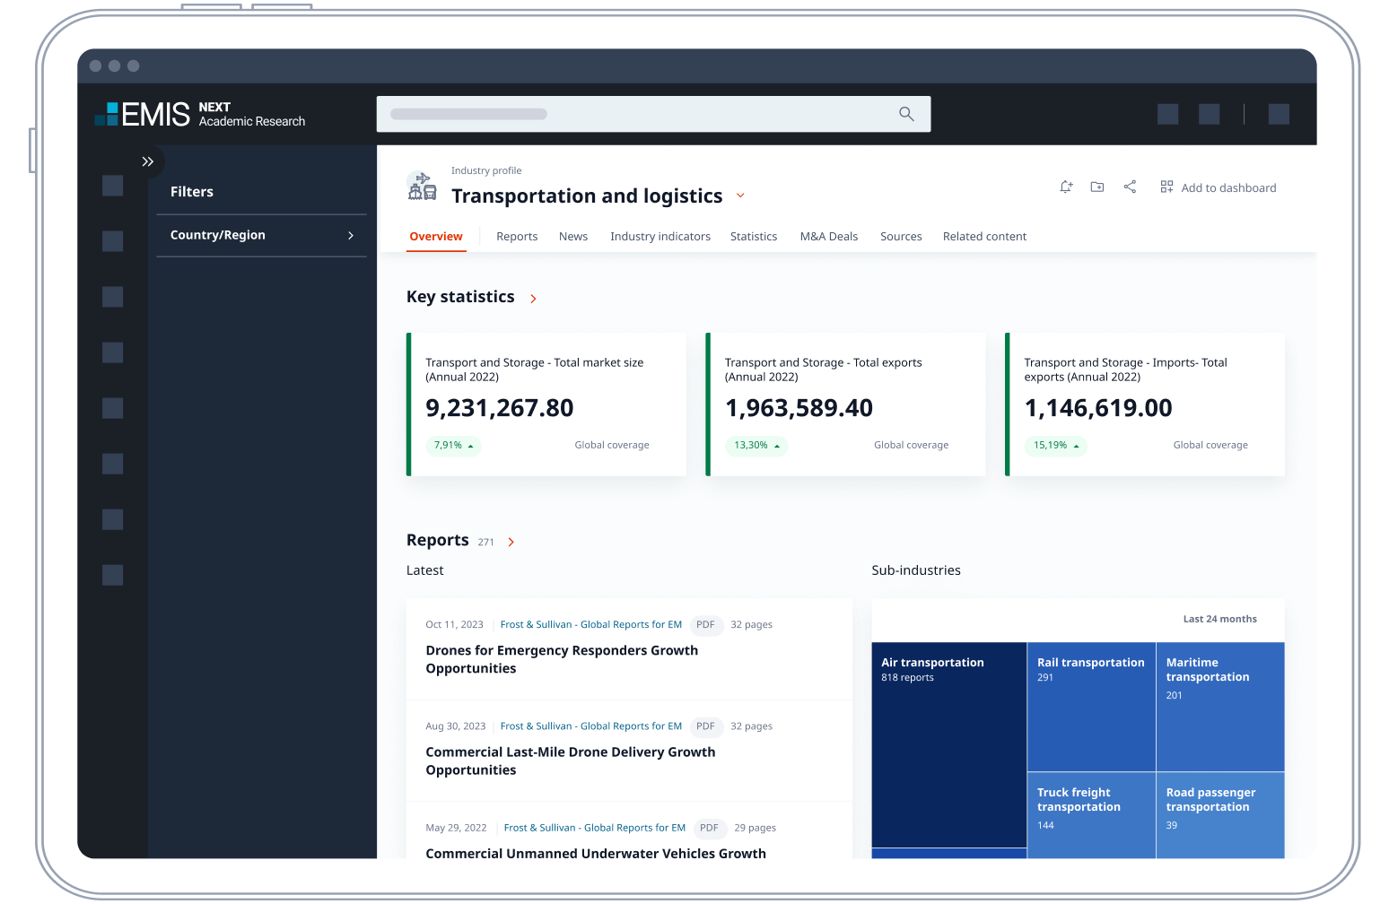Click the save to folder icon
Image resolution: width=1389 pixels, height=904 pixels.
coord(1097,187)
